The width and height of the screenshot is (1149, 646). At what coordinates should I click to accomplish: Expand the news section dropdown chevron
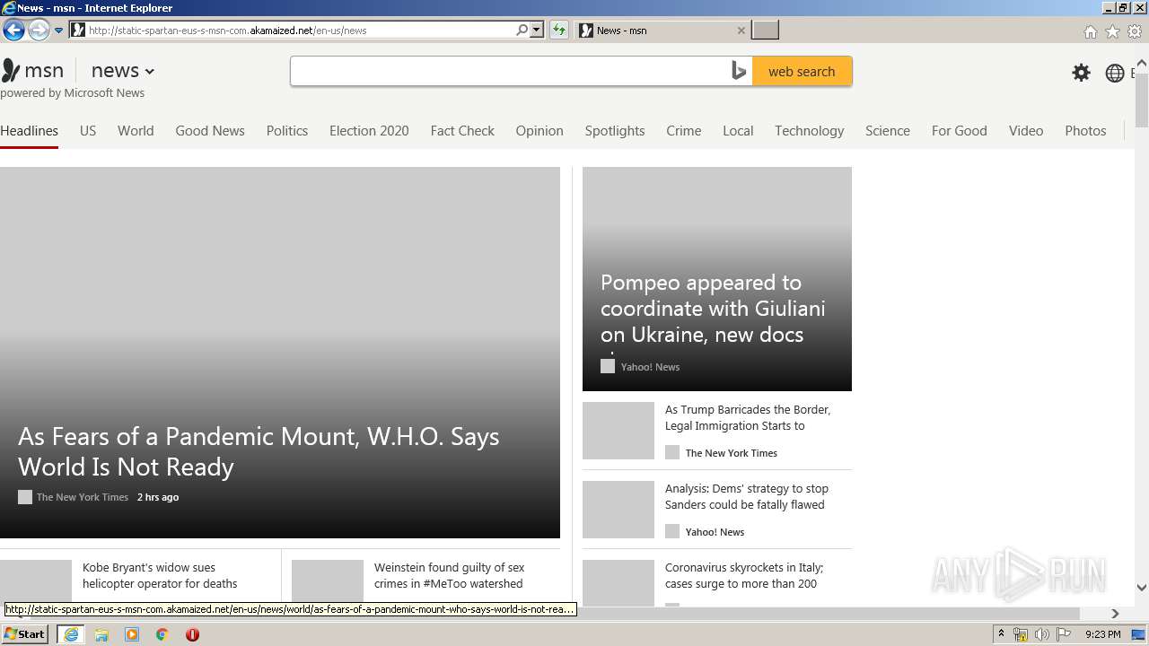(x=149, y=72)
